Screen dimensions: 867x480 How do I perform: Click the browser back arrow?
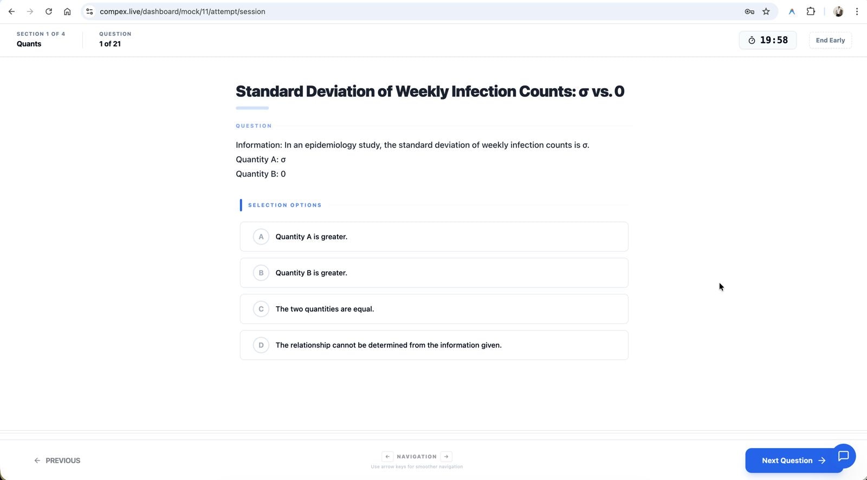[x=11, y=11]
